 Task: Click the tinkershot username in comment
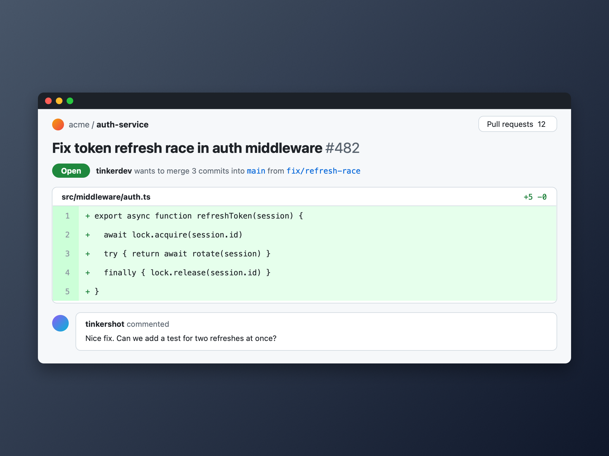point(105,324)
